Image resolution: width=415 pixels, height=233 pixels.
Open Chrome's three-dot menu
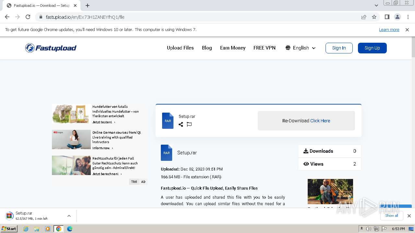408,17
